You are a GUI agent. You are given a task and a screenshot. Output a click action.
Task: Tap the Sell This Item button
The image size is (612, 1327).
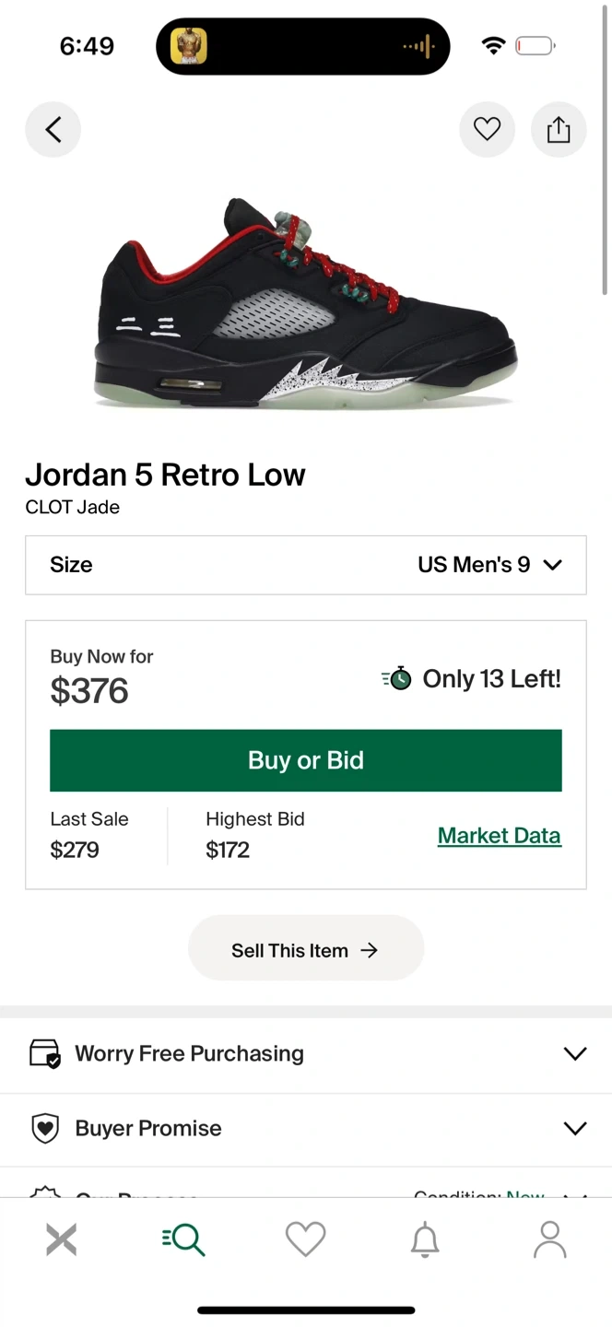coord(306,950)
